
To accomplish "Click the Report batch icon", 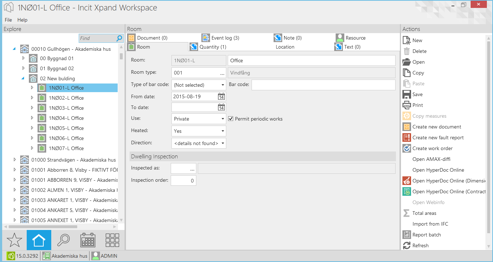I will pyautogui.click(x=407, y=235).
